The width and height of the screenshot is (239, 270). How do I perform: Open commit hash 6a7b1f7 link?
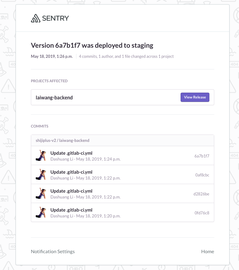click(202, 156)
